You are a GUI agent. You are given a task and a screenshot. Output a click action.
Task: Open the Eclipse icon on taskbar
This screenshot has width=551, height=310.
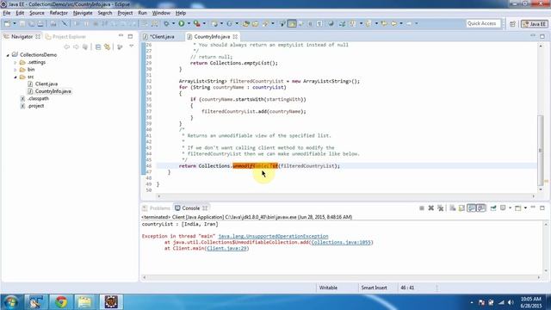coord(111,302)
